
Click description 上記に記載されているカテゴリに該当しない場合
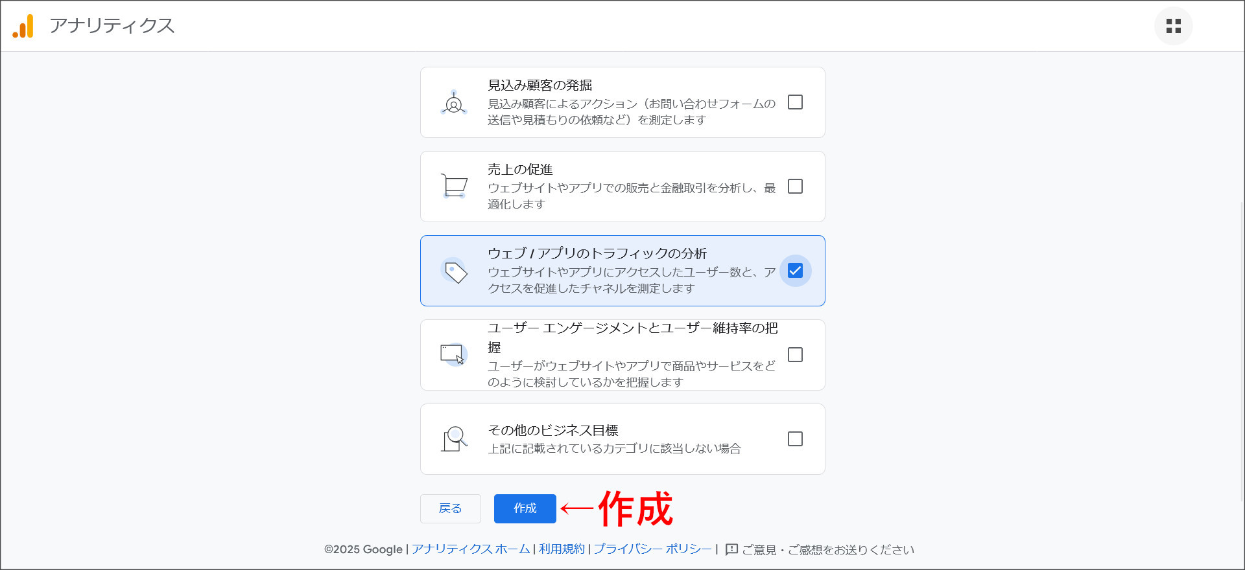(x=614, y=448)
